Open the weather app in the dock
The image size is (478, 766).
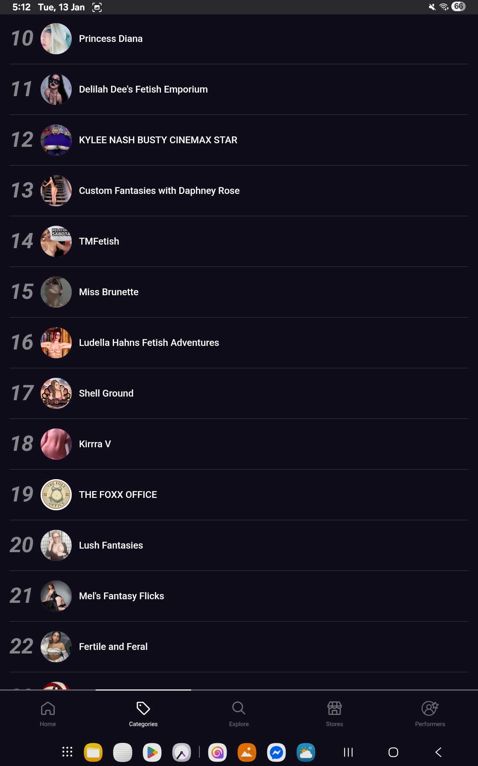click(x=306, y=752)
